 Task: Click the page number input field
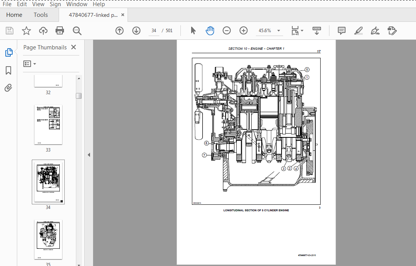[154, 31]
